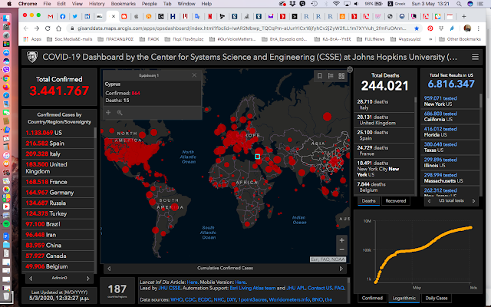Open Esri Living Atlas team link

pos(252,288)
